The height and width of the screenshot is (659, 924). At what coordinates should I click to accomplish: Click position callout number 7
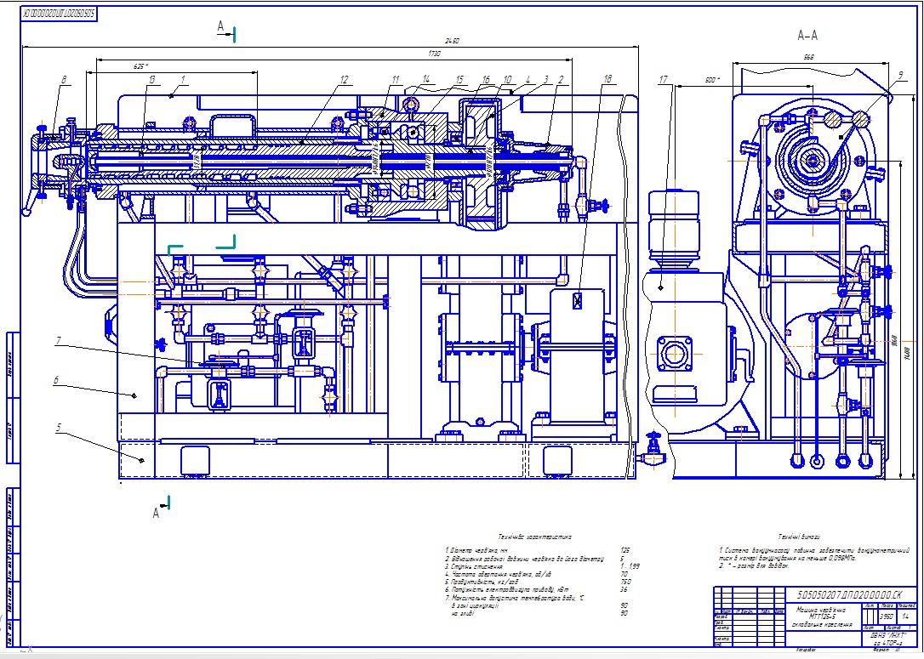(x=59, y=341)
